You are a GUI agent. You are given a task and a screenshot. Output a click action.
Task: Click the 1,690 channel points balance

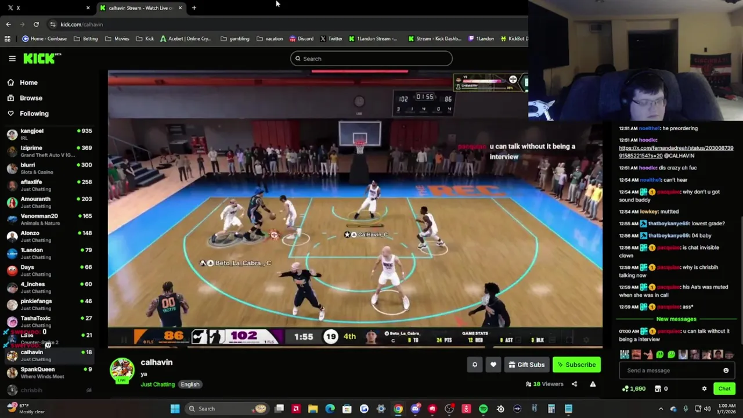[633, 388]
